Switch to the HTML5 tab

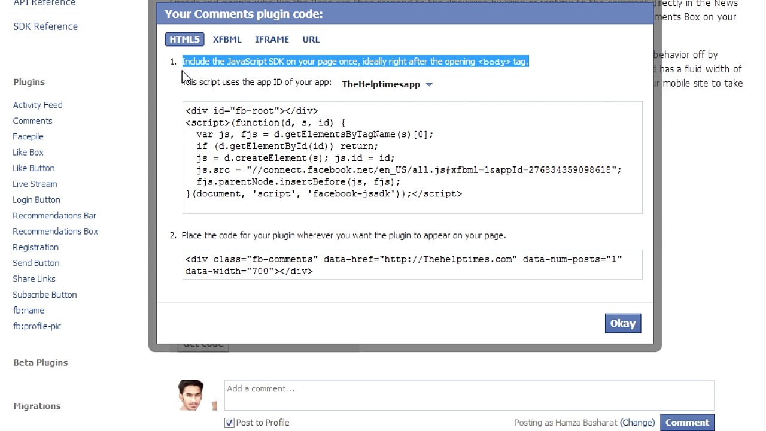click(184, 40)
